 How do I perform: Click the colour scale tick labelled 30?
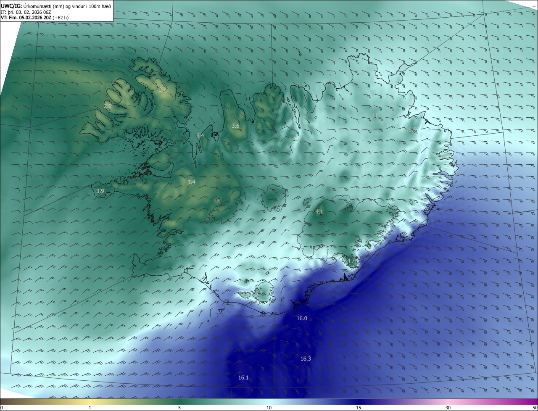coord(448,408)
